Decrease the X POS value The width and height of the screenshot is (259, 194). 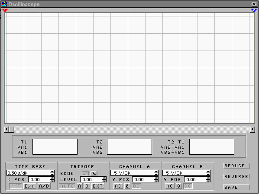(52, 181)
